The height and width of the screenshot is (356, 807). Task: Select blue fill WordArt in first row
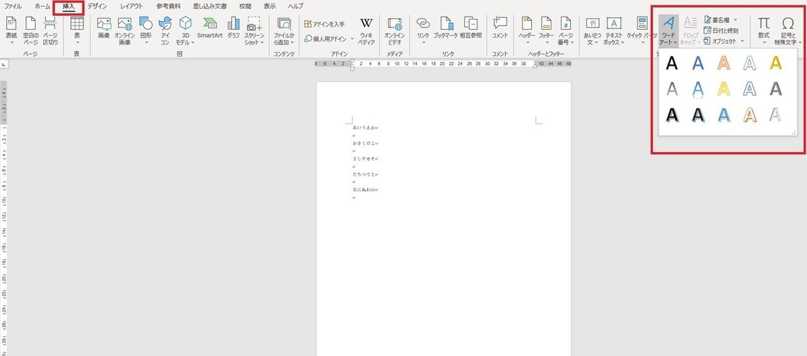pyautogui.click(x=698, y=63)
